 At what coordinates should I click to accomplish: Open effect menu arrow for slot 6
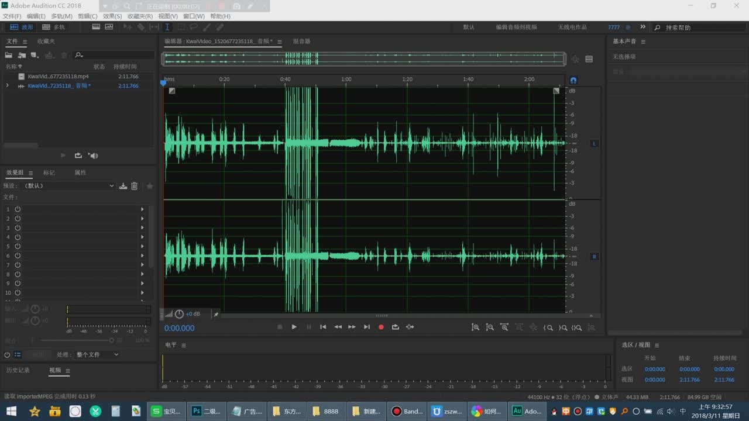[x=142, y=256]
